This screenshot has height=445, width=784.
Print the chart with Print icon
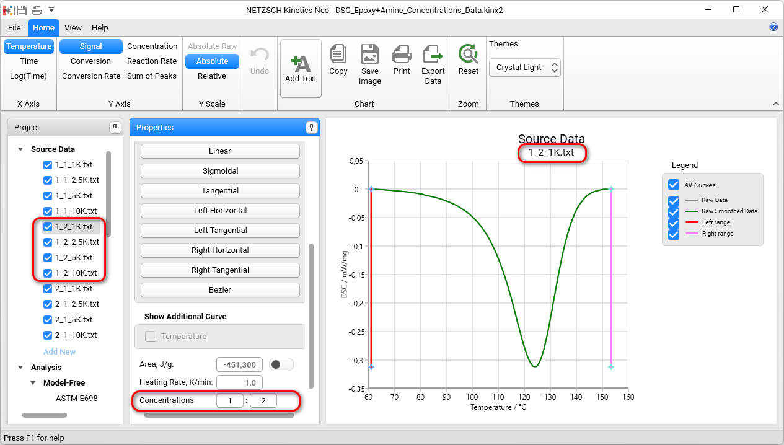tap(402, 55)
